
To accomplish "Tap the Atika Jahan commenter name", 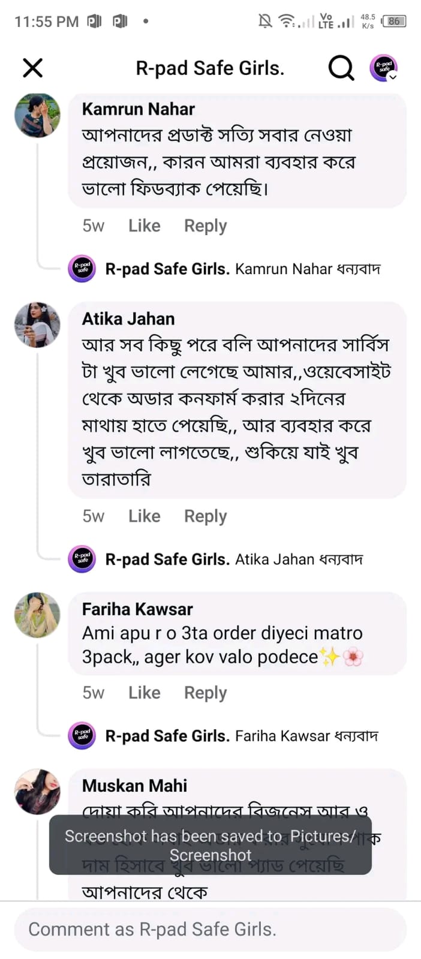I will [128, 318].
